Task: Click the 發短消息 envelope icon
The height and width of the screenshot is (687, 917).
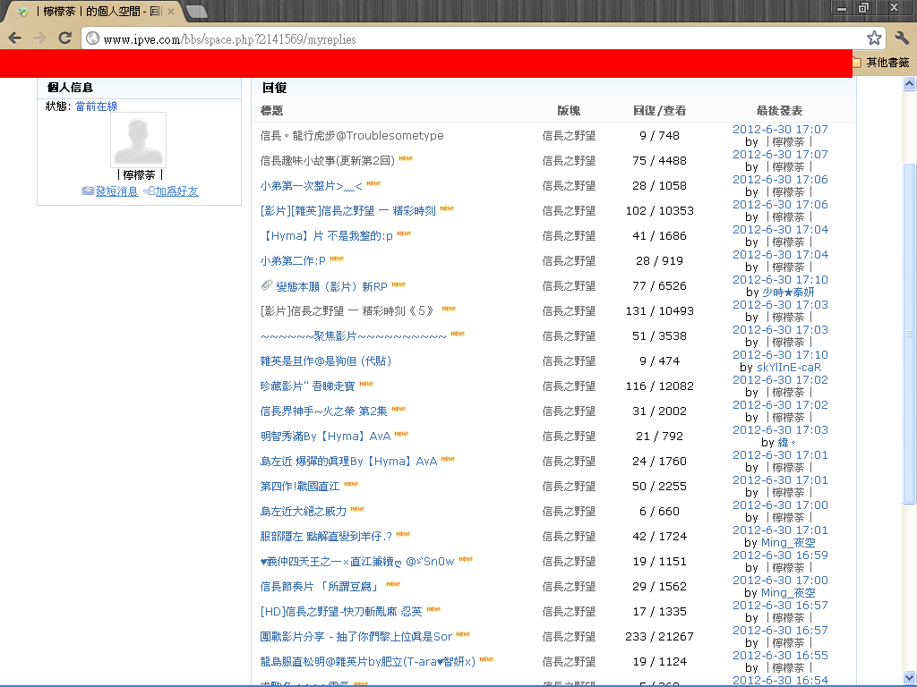Action: tap(88, 191)
